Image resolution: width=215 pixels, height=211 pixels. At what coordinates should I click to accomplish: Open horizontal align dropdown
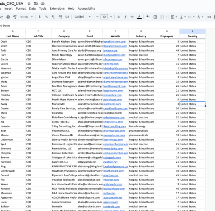pos(174,17)
